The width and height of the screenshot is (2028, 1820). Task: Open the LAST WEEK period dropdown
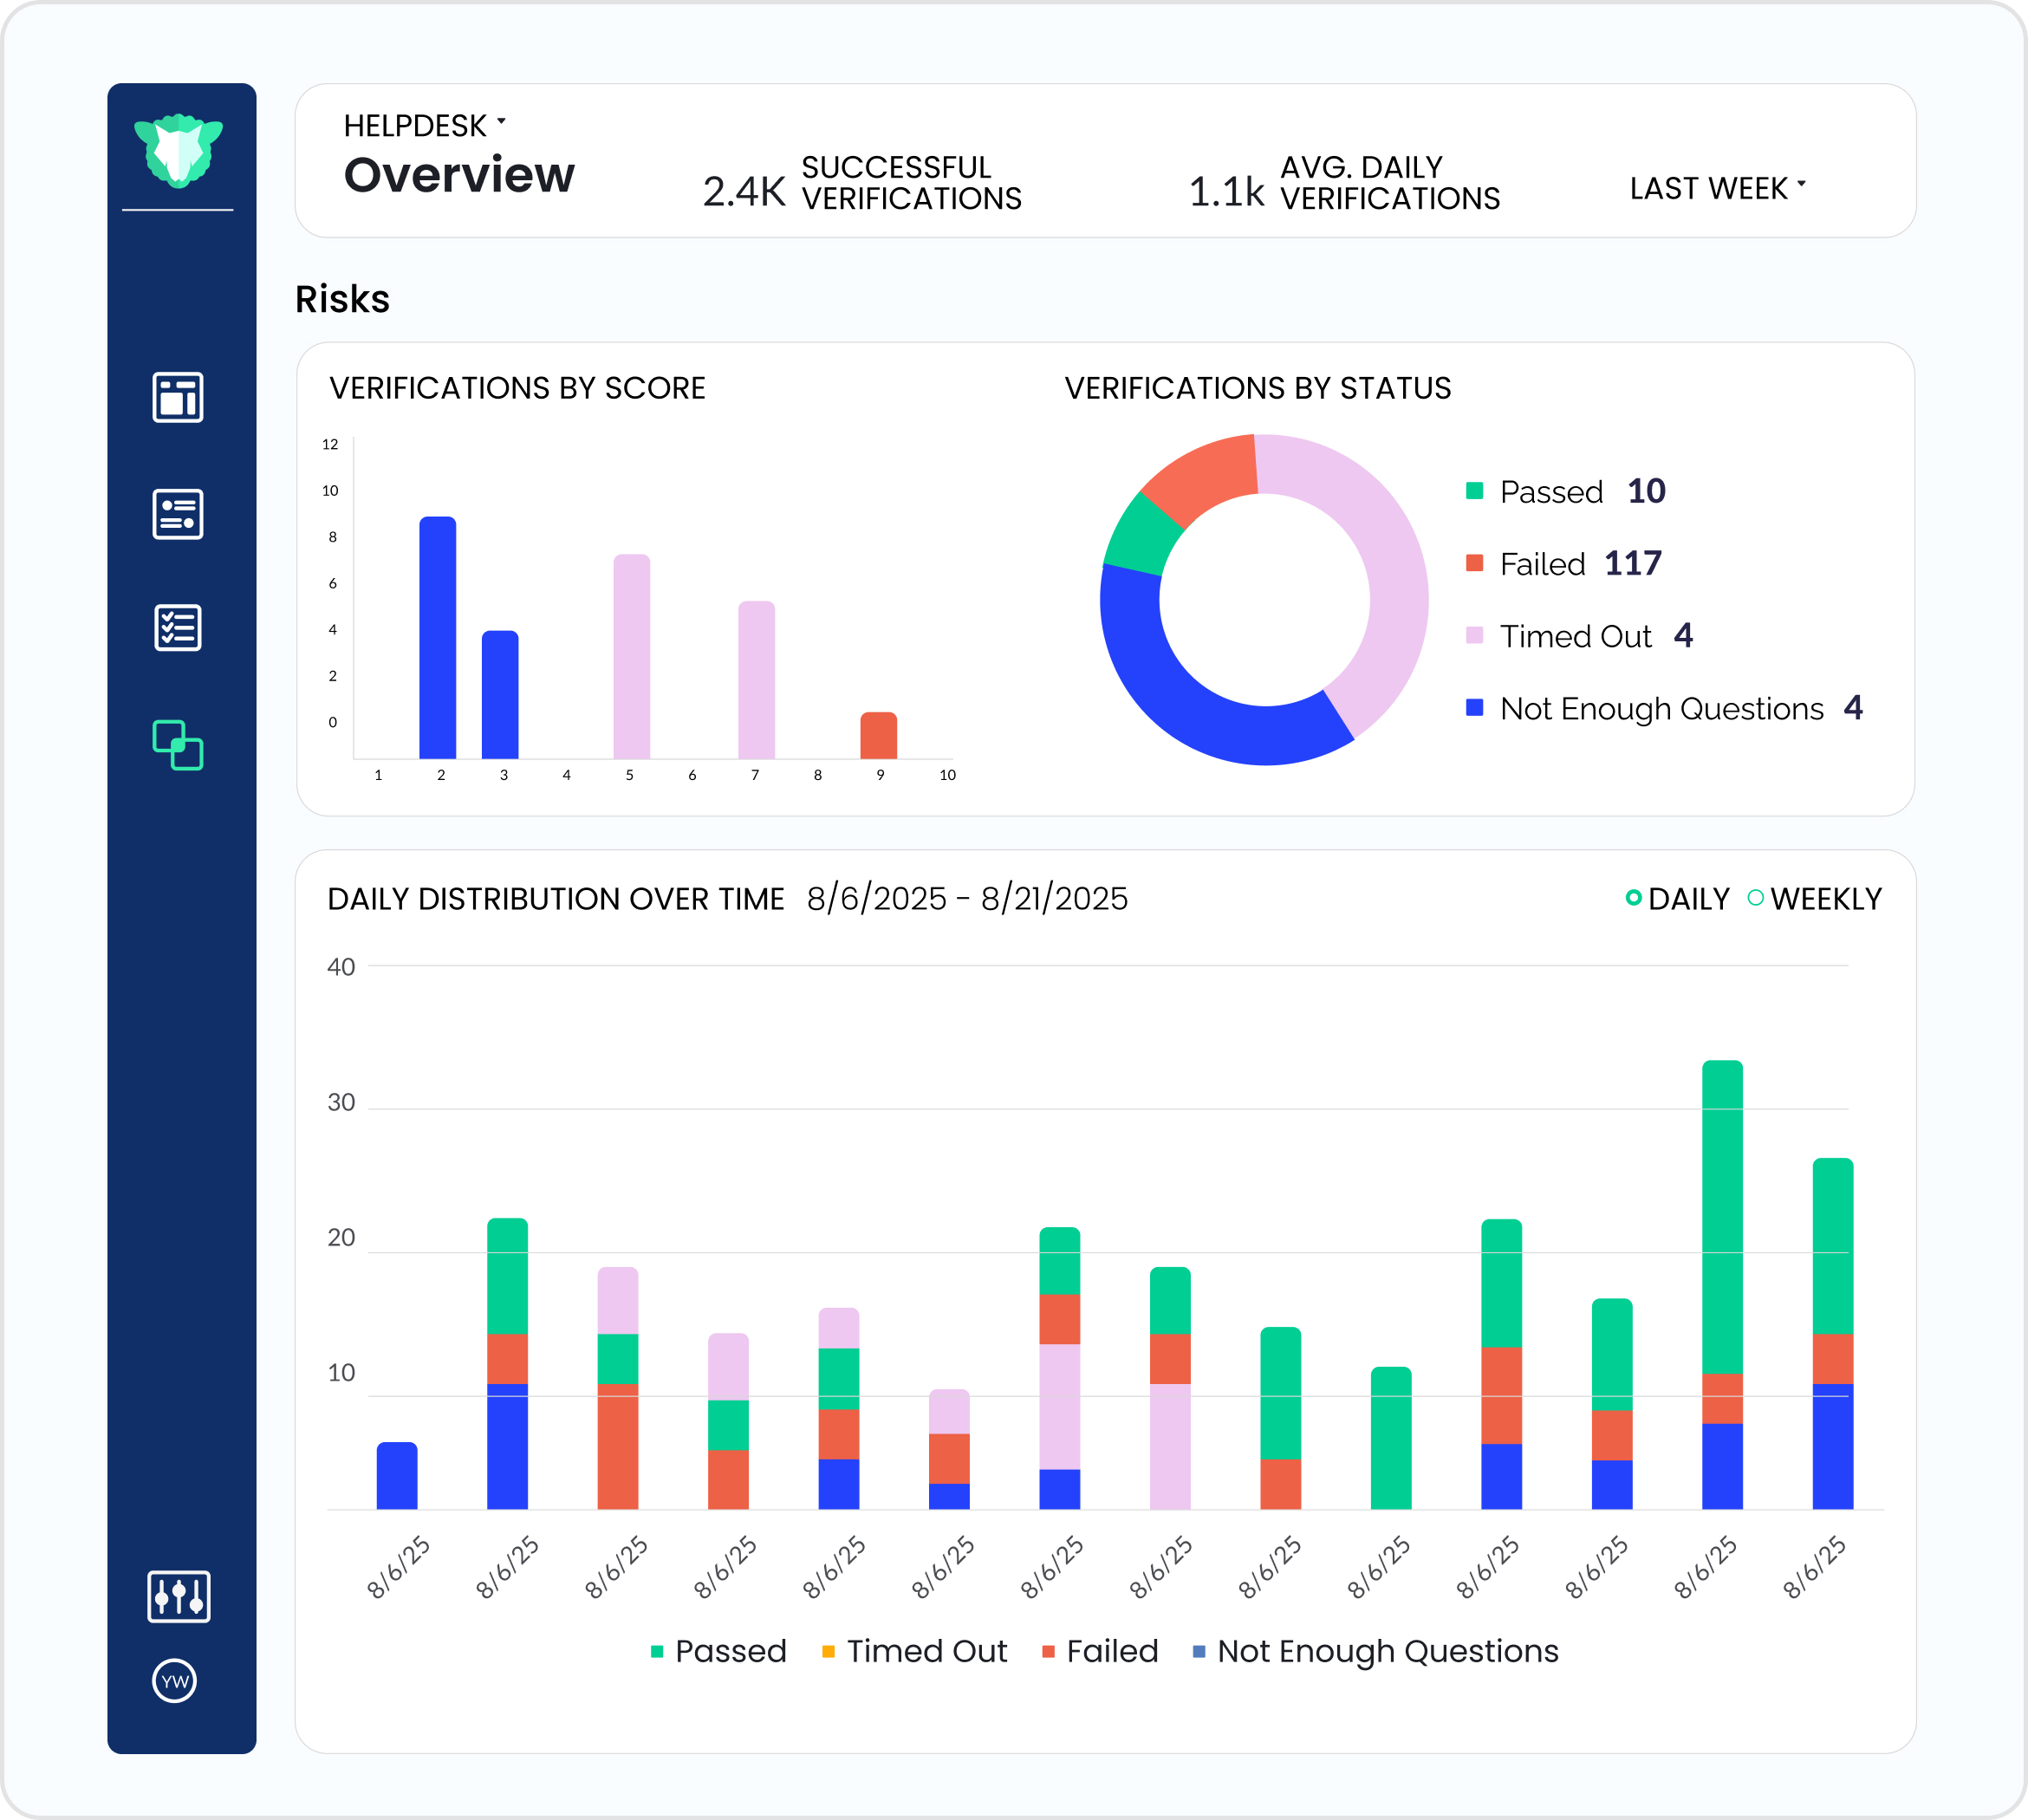[x=1716, y=188]
